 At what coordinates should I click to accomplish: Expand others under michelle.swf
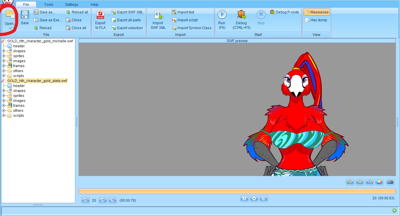[4, 71]
